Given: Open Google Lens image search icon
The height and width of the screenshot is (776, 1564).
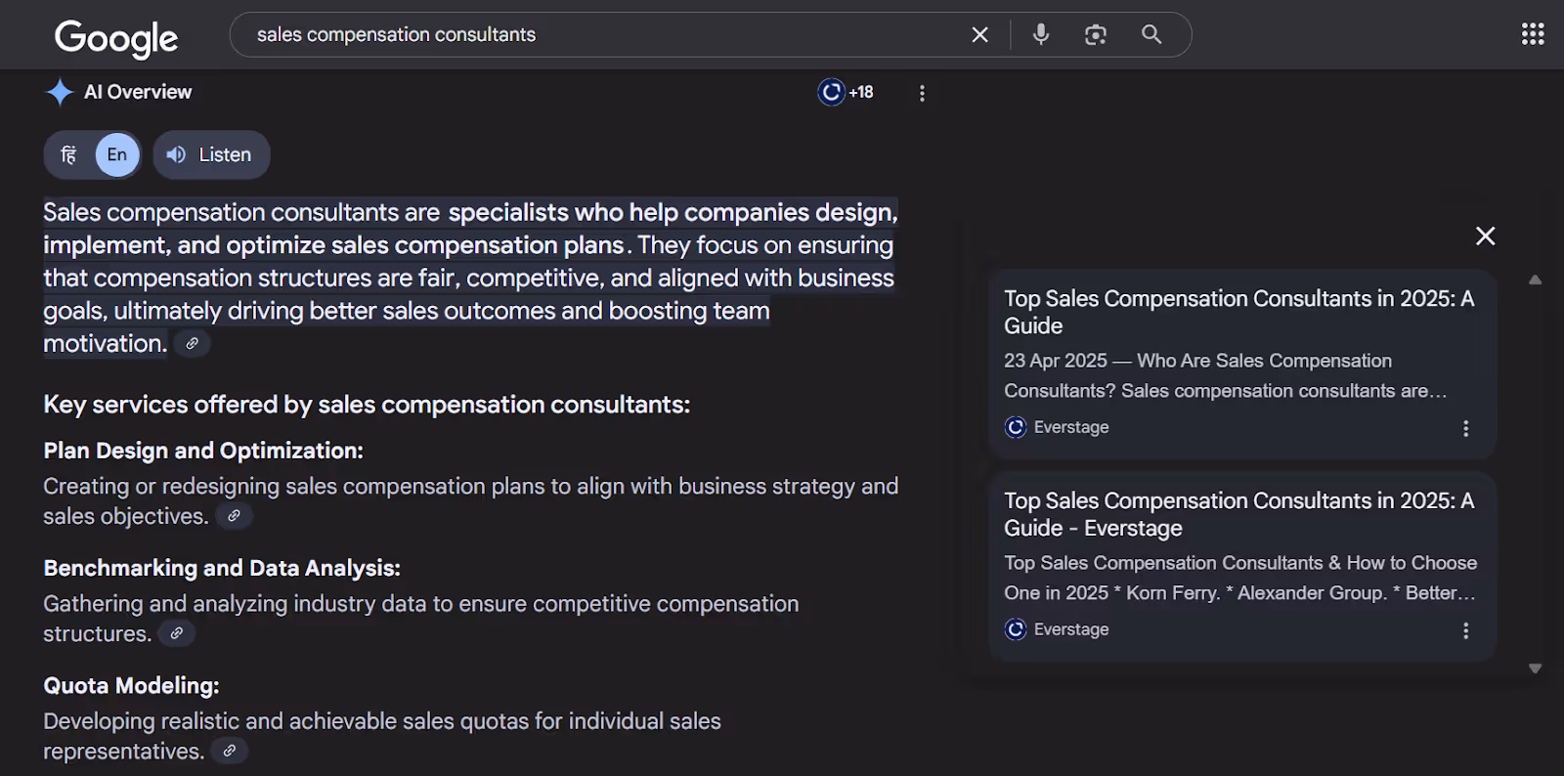Looking at the screenshot, I should [x=1096, y=34].
